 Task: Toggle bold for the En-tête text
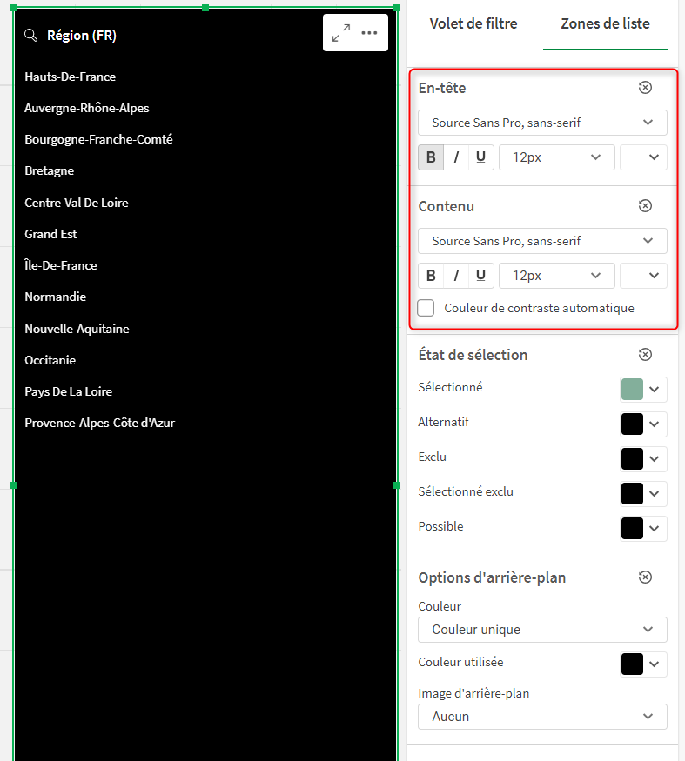[431, 157]
